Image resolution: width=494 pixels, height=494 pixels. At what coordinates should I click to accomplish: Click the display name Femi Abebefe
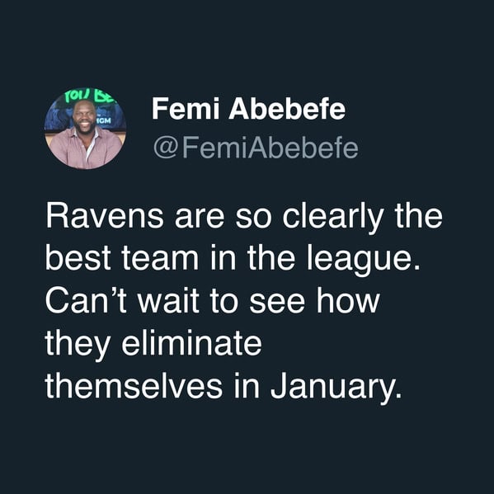pyautogui.click(x=248, y=109)
